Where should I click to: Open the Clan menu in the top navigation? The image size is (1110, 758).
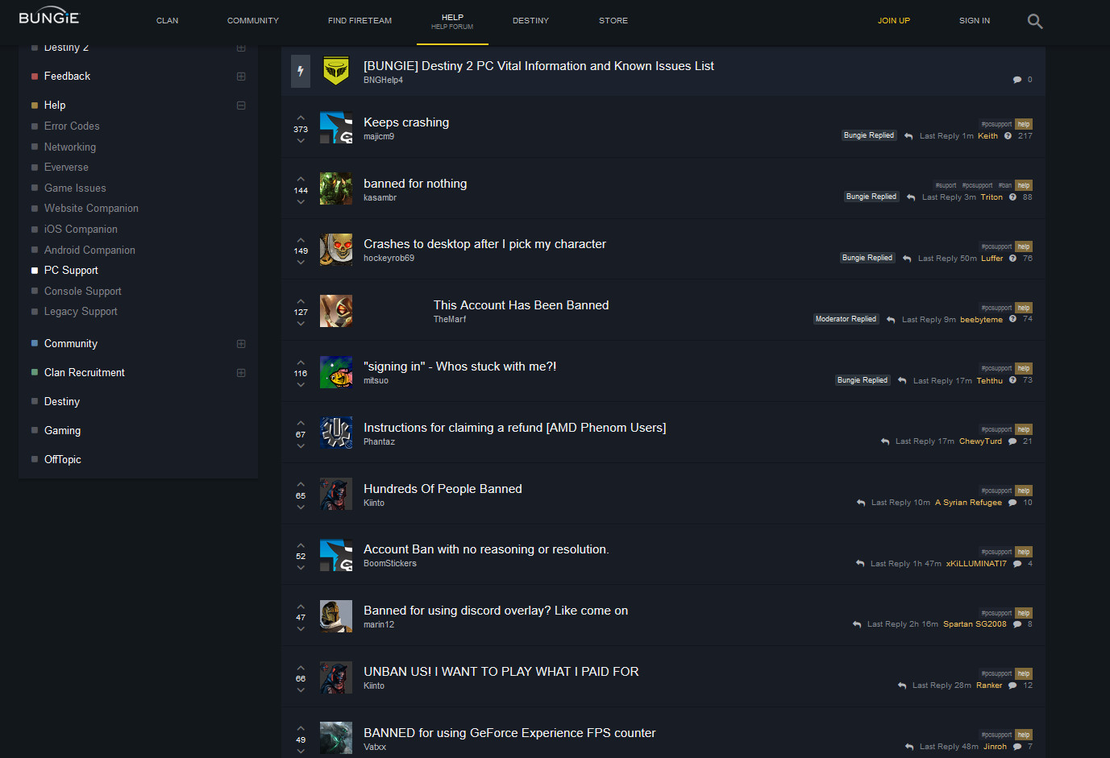click(168, 21)
